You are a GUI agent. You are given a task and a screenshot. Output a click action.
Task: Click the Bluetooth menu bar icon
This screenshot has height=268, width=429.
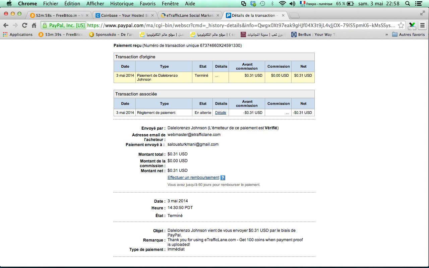(272, 4)
